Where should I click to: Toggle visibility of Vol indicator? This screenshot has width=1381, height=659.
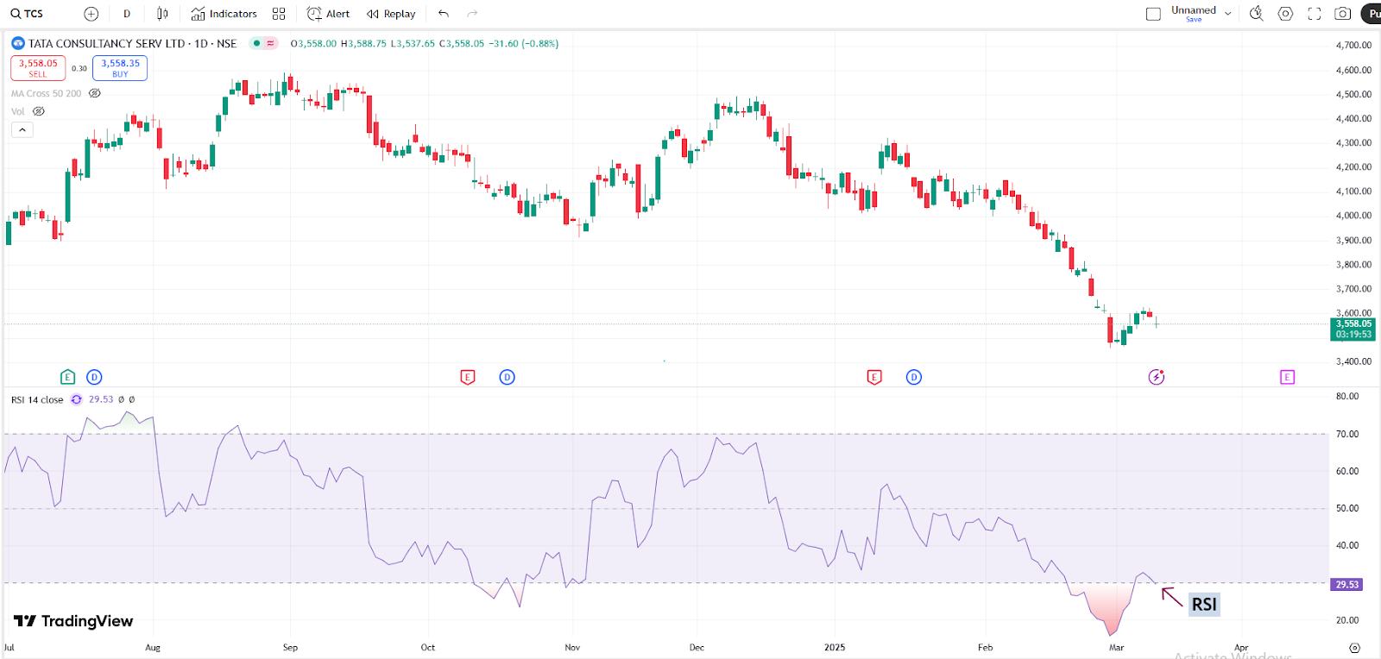coord(39,111)
